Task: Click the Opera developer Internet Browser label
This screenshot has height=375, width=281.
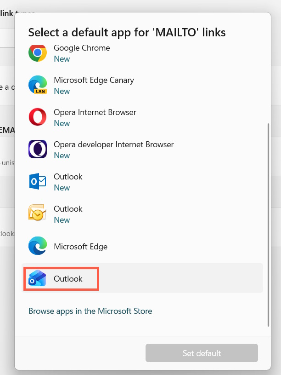Action: tap(114, 144)
